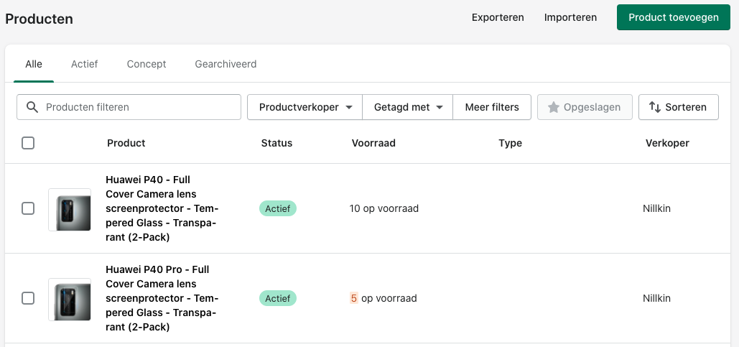Switch to the Gearchiveerd tab

point(226,64)
